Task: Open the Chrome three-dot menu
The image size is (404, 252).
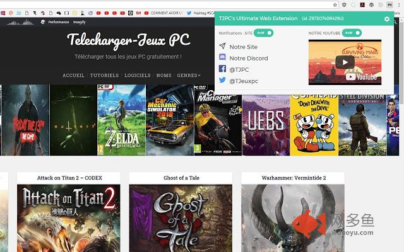Action: [400, 4]
